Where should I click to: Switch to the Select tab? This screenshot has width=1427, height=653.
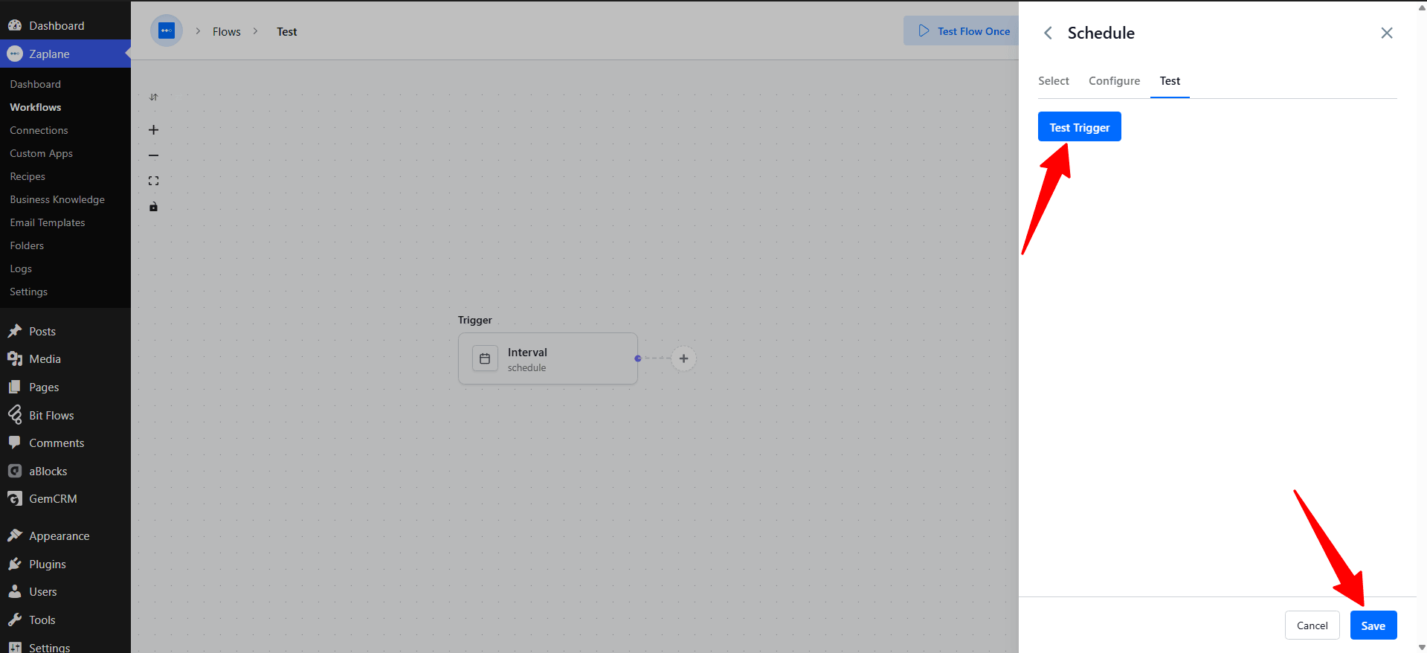pos(1054,81)
